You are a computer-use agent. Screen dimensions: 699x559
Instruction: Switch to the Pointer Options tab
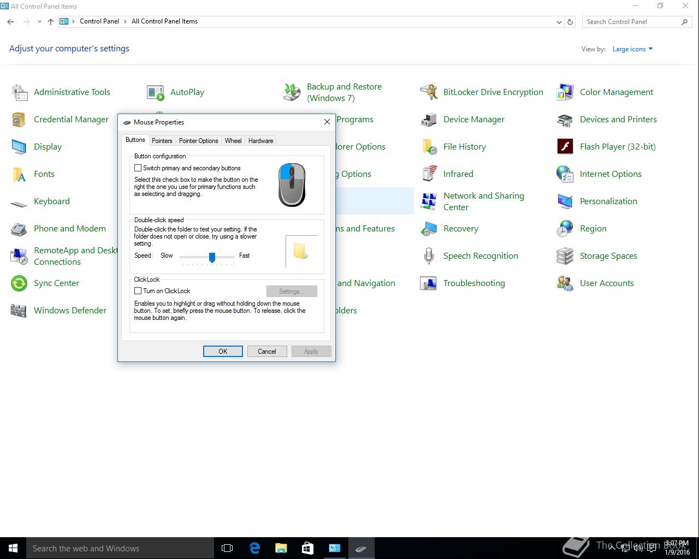[198, 141]
